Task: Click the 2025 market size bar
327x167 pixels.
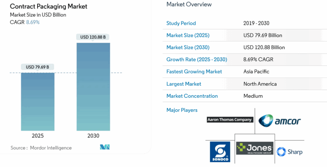Action: (38, 102)
